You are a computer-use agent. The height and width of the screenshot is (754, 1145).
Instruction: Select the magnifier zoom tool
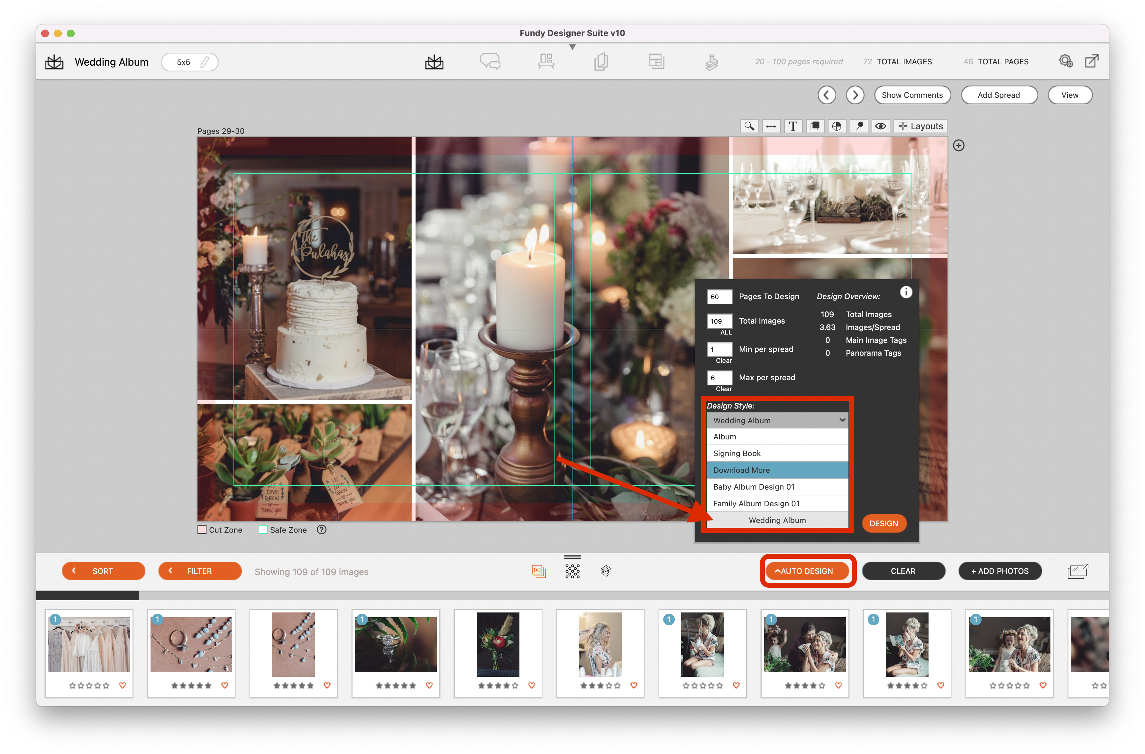(x=749, y=126)
